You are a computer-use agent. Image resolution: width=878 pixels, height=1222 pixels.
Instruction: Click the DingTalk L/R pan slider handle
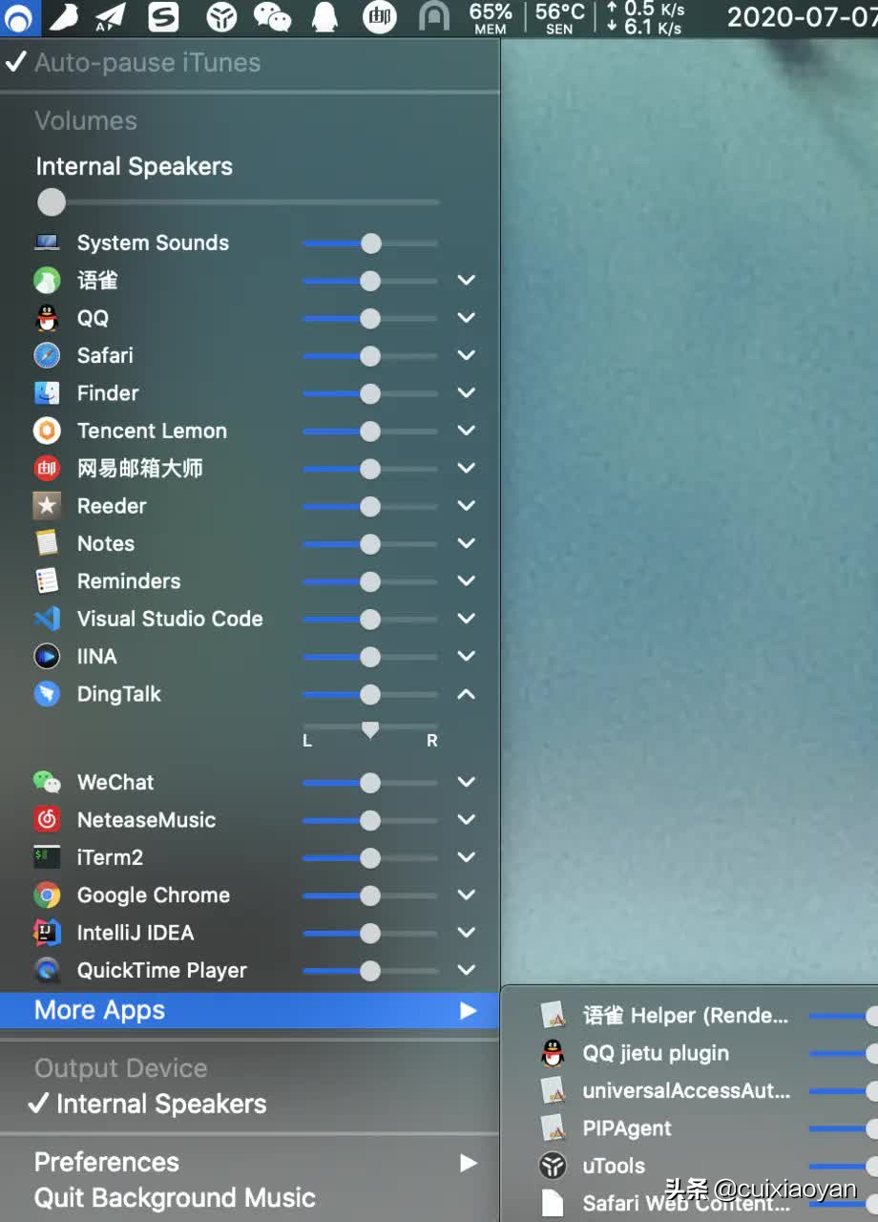point(370,730)
